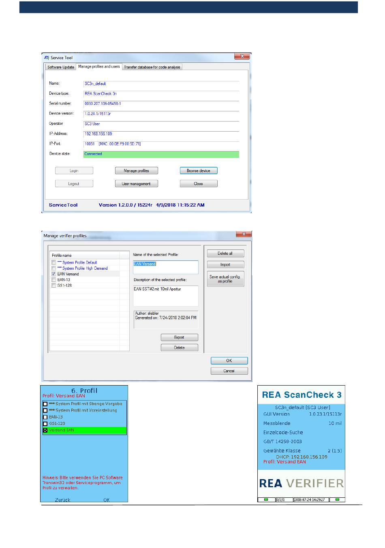The width and height of the screenshot is (385, 548).
Task: Click Delete all in verifier profiles
Action: (x=225, y=254)
